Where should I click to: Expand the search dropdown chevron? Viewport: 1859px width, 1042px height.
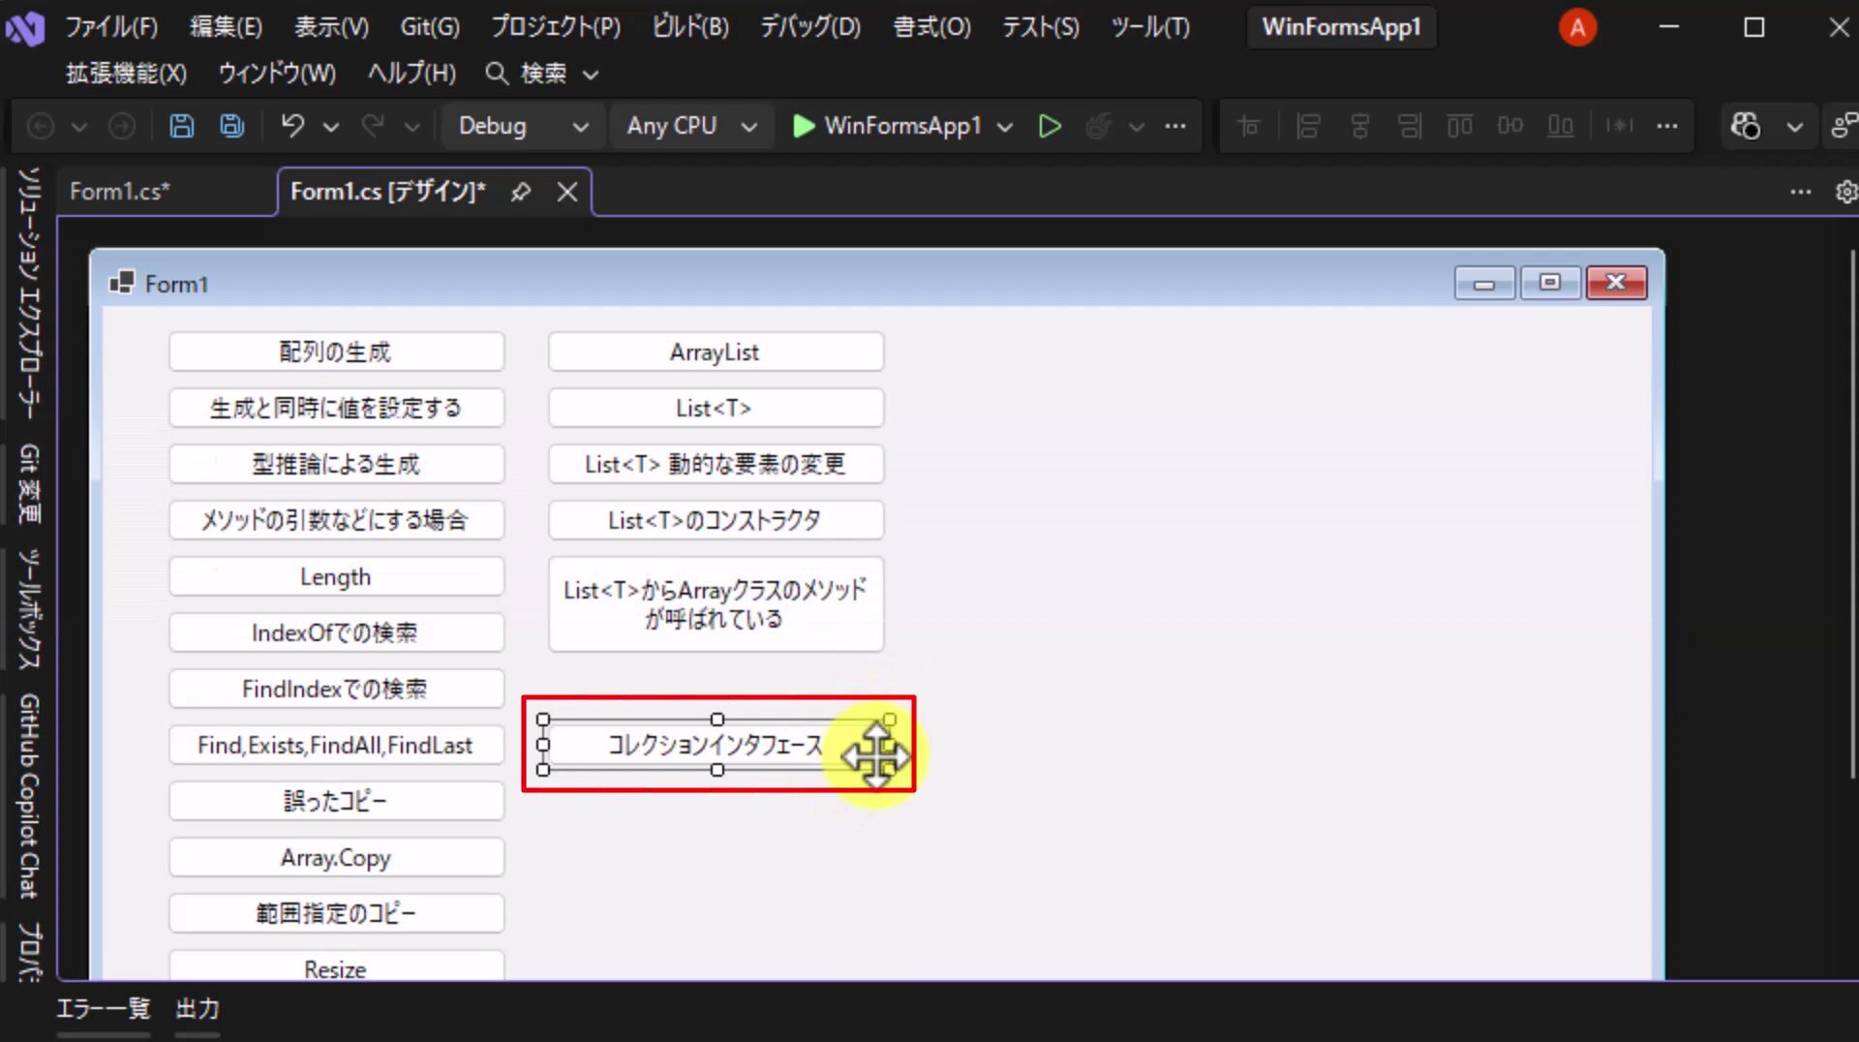[591, 75]
